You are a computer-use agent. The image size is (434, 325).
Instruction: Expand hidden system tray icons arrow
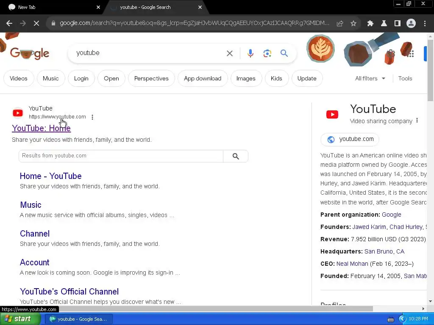tap(403, 319)
